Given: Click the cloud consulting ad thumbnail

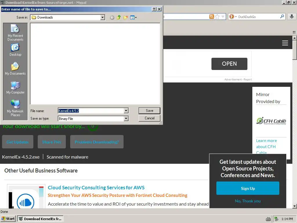Looking at the screenshot, I should click(26, 196).
